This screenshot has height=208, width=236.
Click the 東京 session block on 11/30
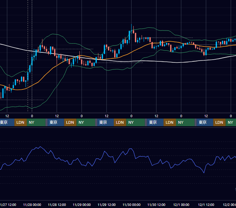click(x=155, y=122)
